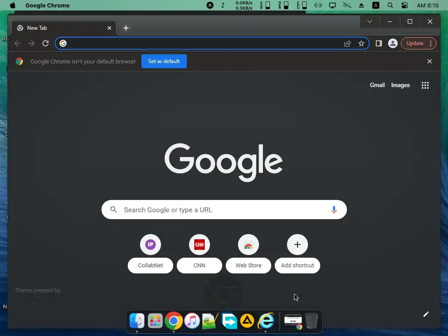Open the profile avatar menu

(392, 43)
